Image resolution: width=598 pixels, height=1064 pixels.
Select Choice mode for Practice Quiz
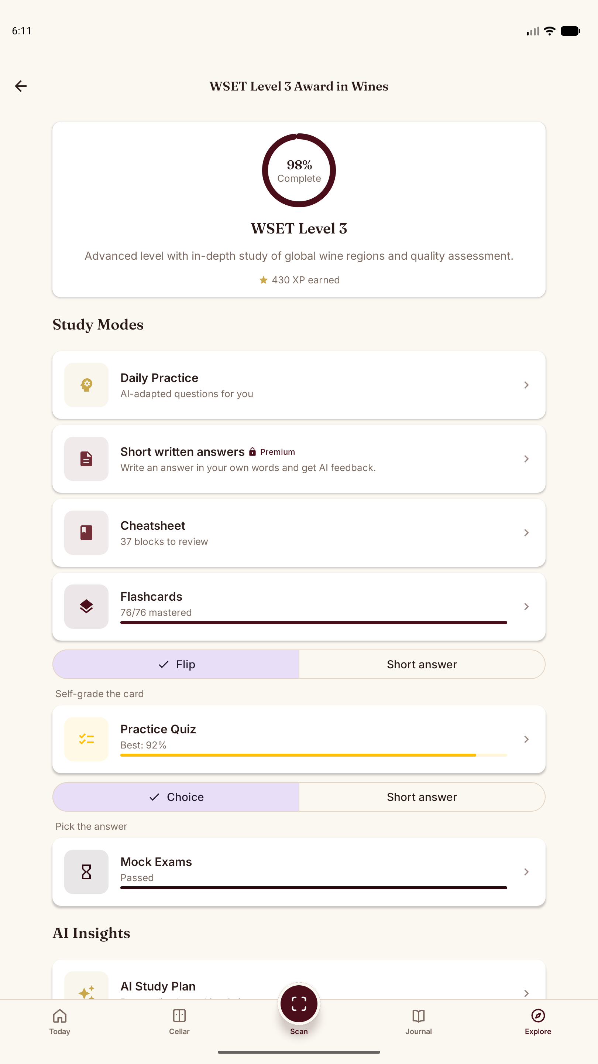point(176,797)
